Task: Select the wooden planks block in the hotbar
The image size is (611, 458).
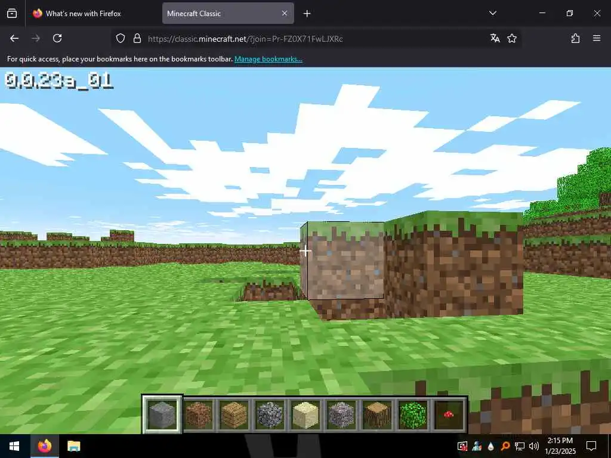Action: 234,415
